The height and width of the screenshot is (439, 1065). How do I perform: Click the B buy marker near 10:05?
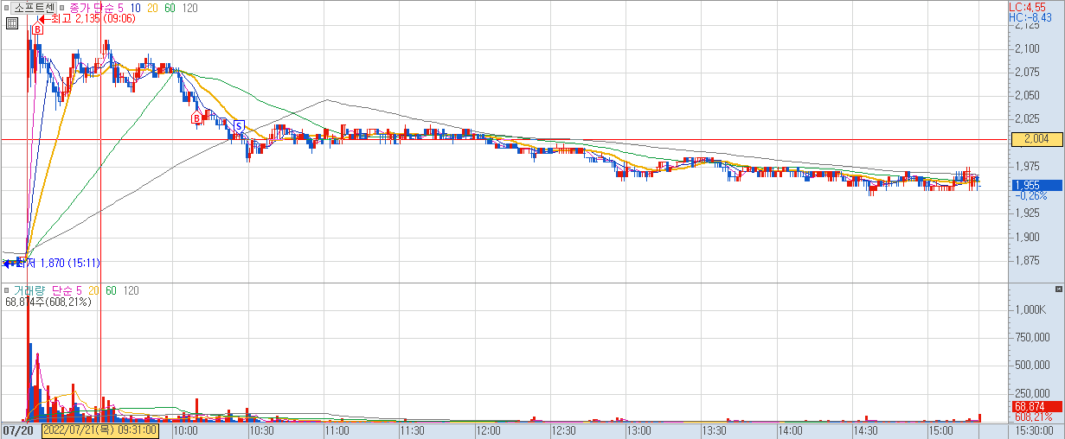click(x=196, y=117)
